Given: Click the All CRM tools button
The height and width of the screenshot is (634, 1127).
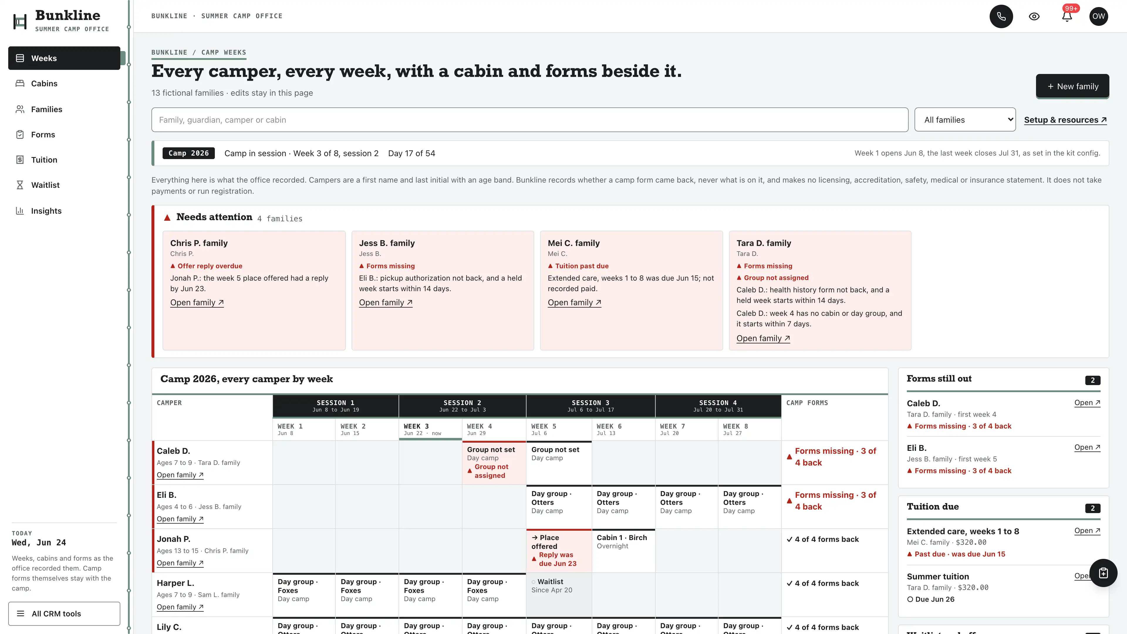Looking at the screenshot, I should (64, 613).
